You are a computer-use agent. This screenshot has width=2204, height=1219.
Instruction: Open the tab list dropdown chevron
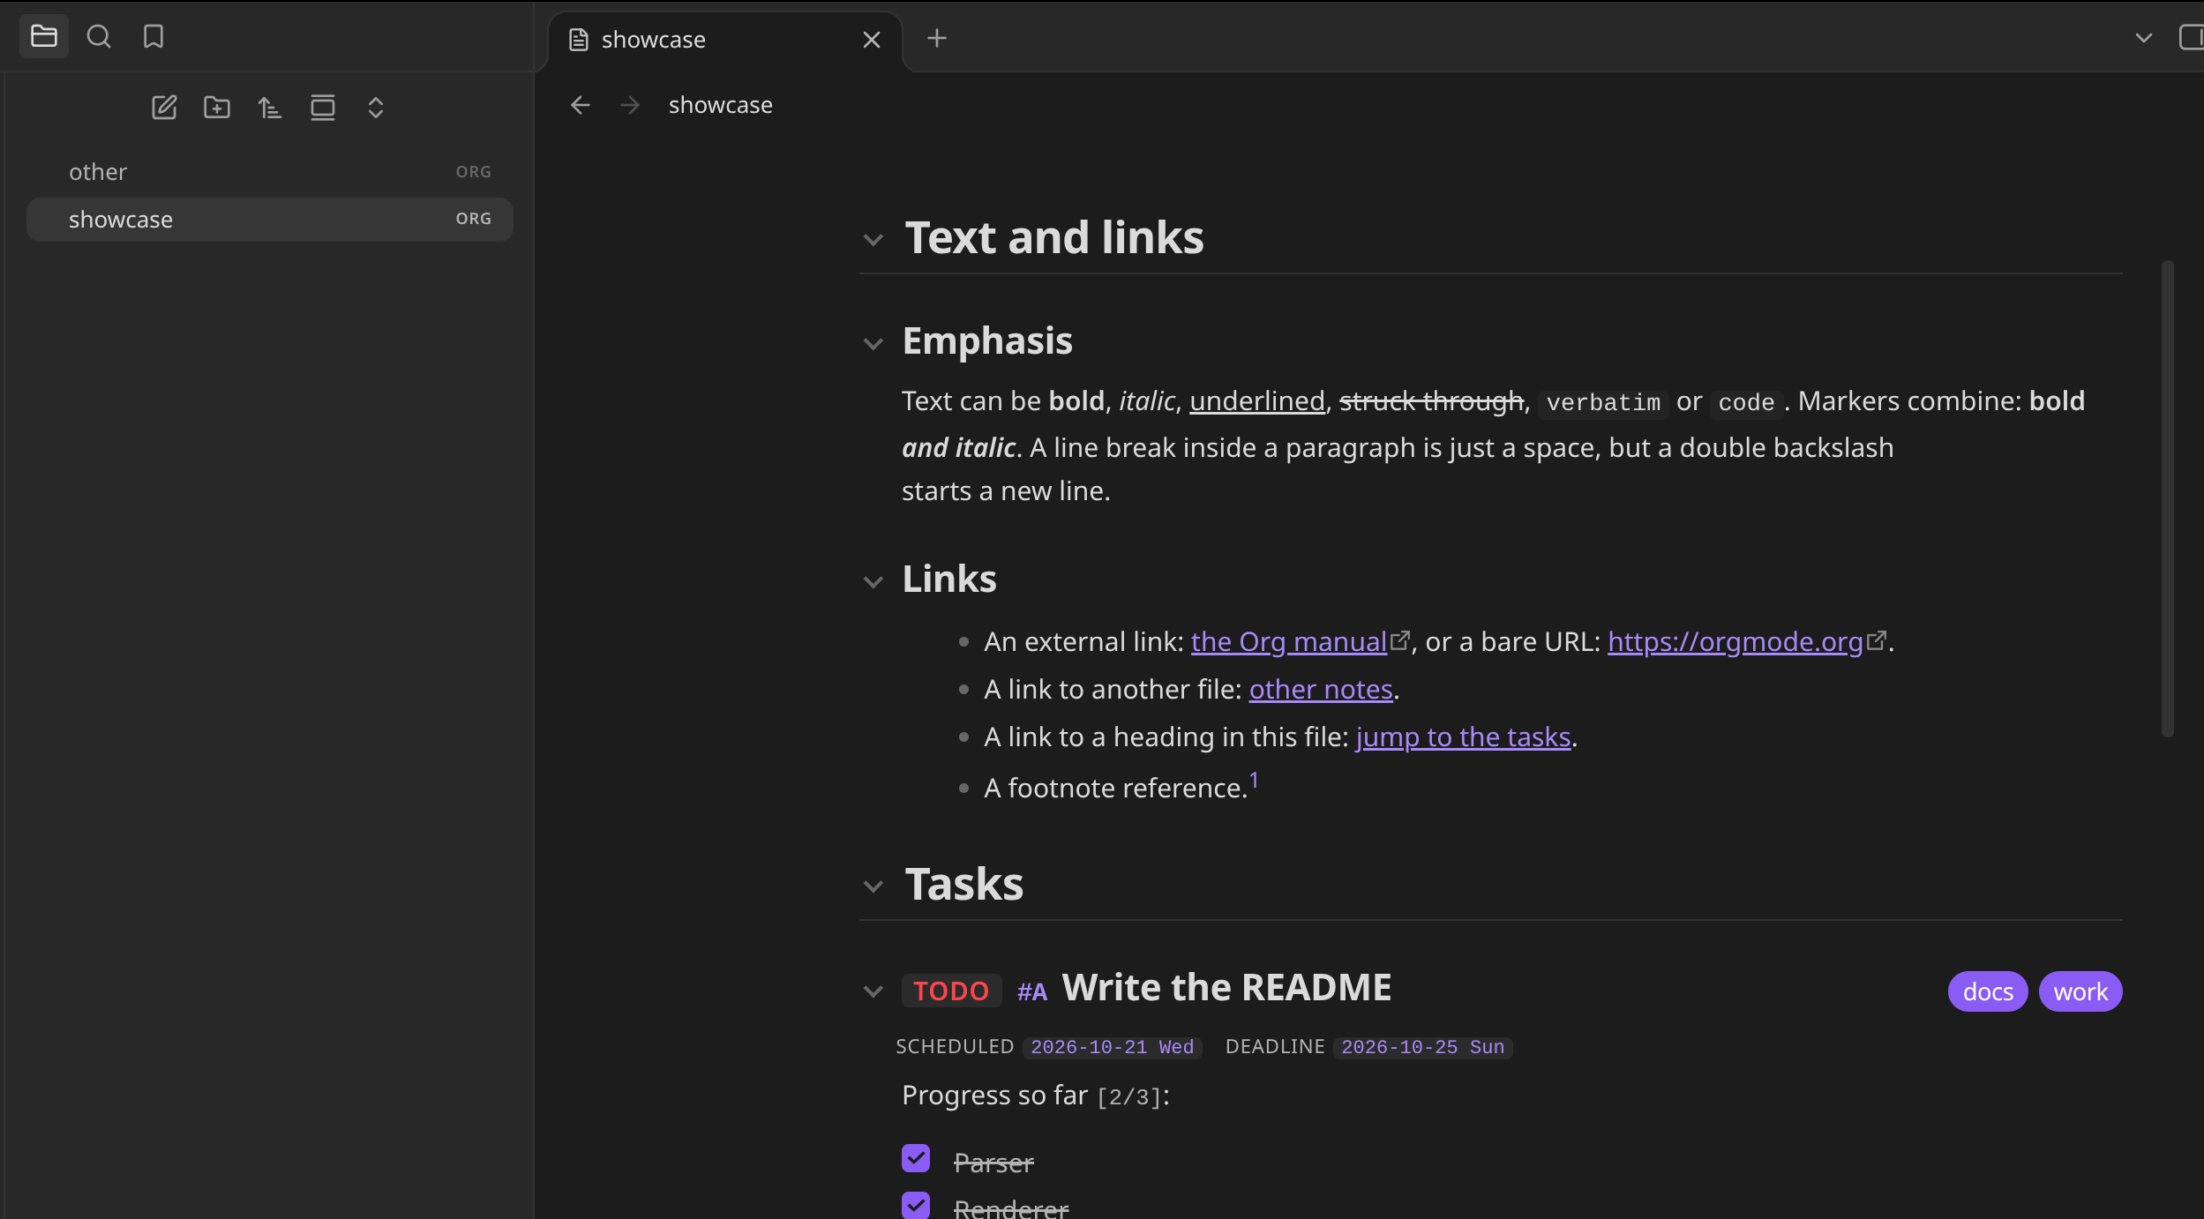[2144, 38]
